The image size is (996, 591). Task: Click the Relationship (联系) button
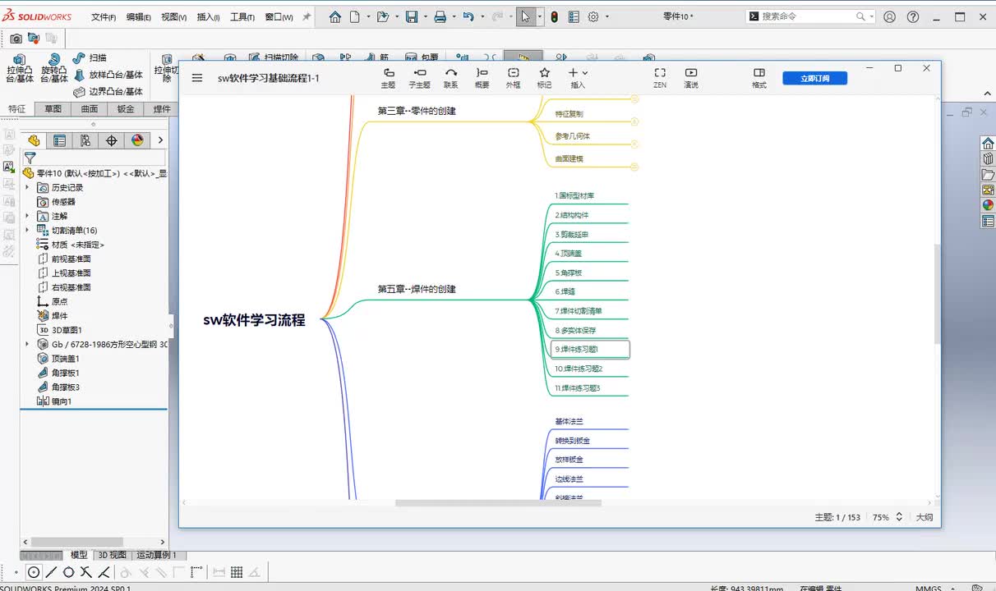451,78
